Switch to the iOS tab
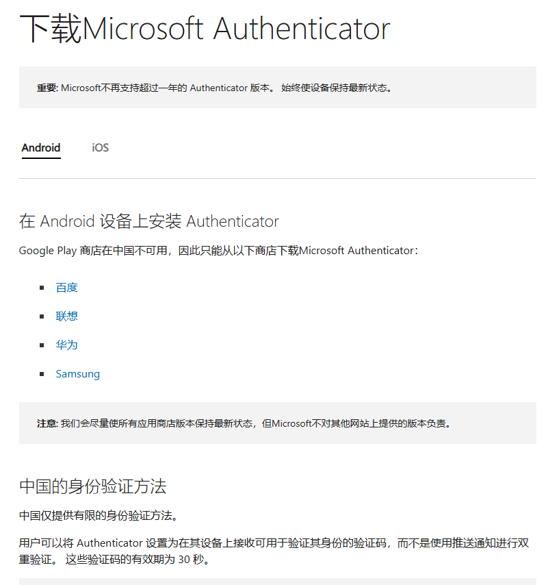 [x=101, y=148]
